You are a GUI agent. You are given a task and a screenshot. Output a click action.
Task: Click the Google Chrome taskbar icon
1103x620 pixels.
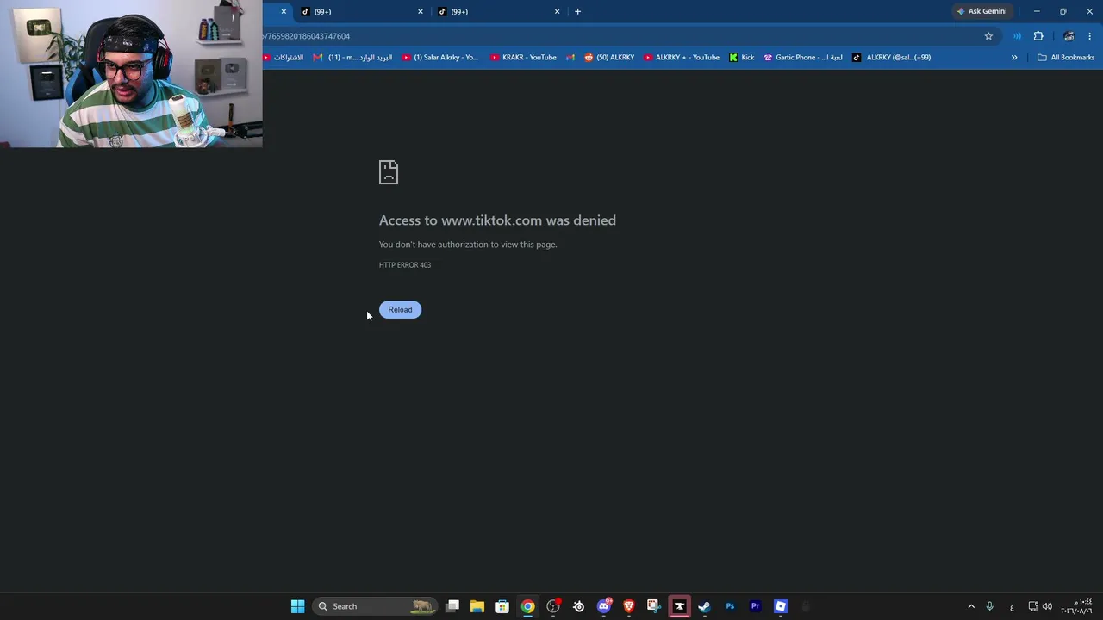[x=527, y=606]
